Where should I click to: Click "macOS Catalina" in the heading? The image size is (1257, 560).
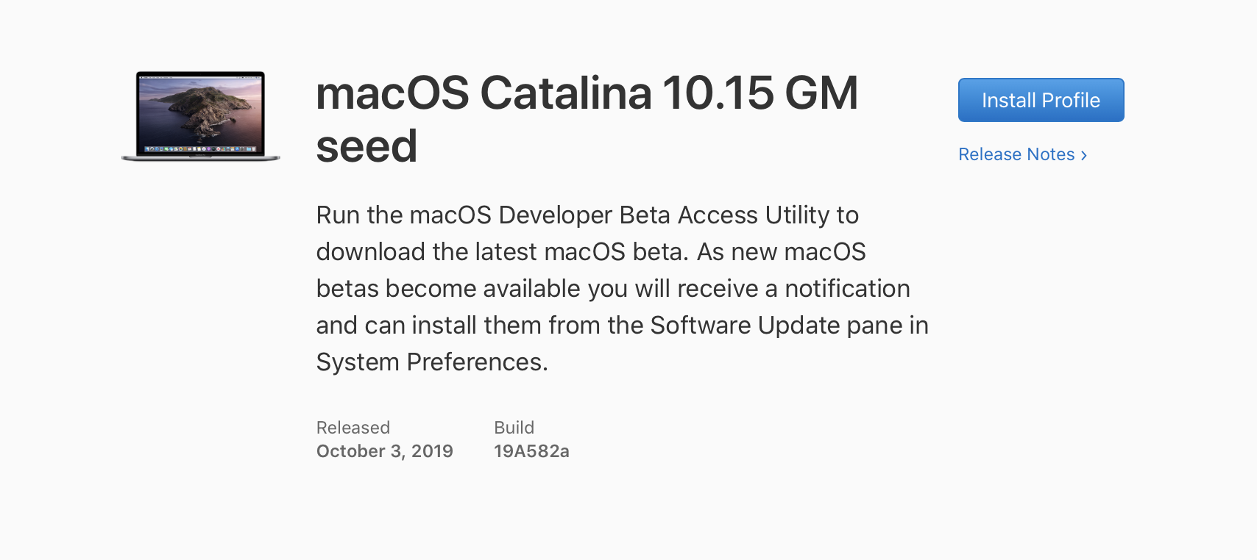point(484,93)
